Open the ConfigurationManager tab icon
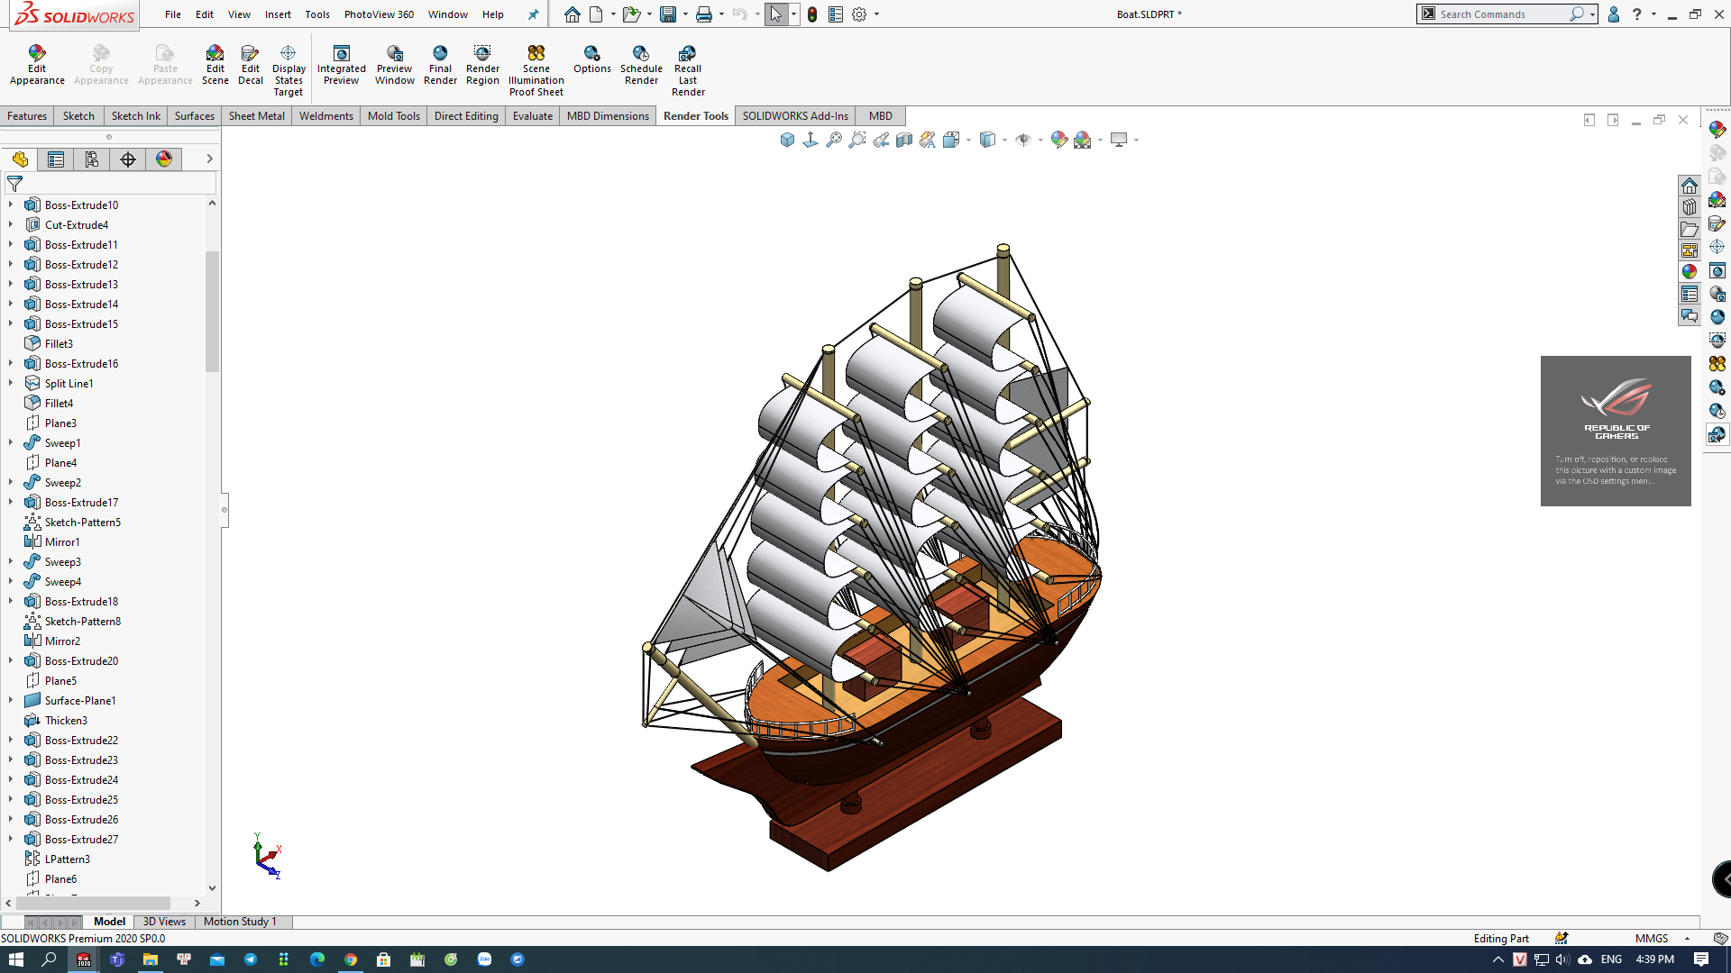 (x=92, y=159)
